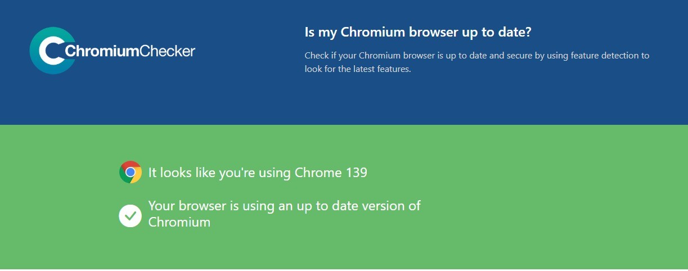The height and width of the screenshot is (271, 688).
Task: Click the words "Is my" in the heading
Action: click(321, 33)
